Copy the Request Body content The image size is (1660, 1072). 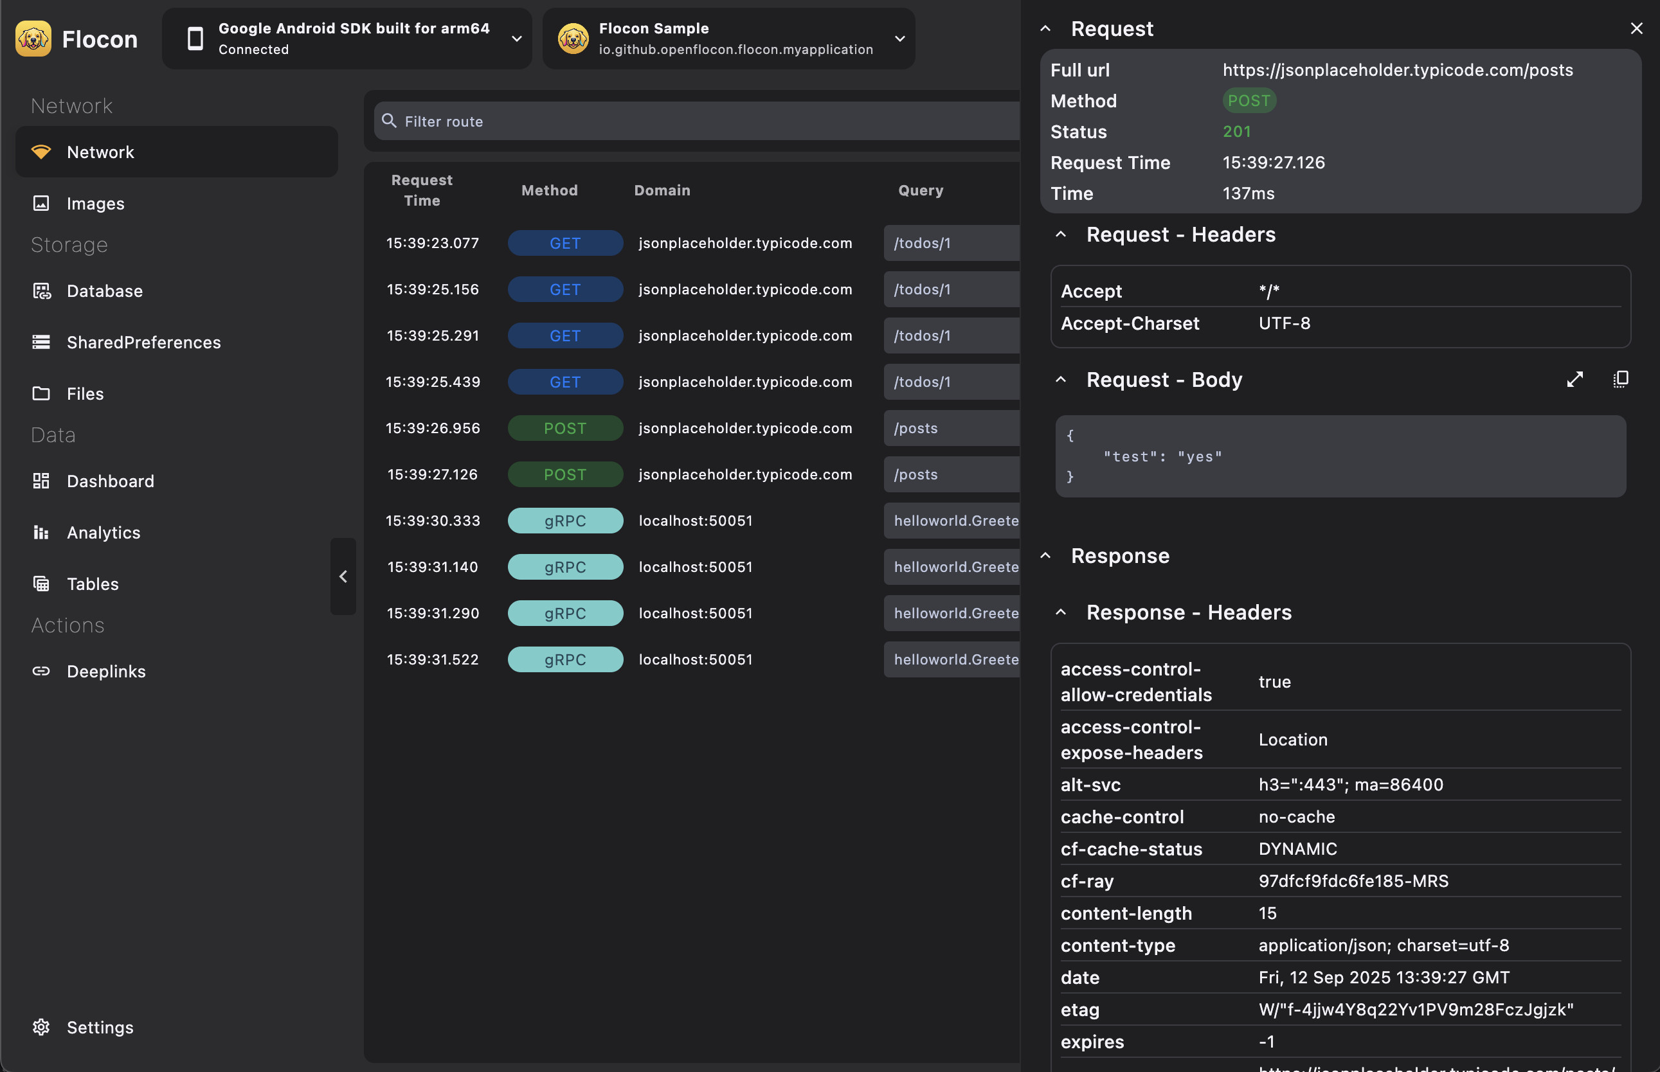pos(1620,379)
